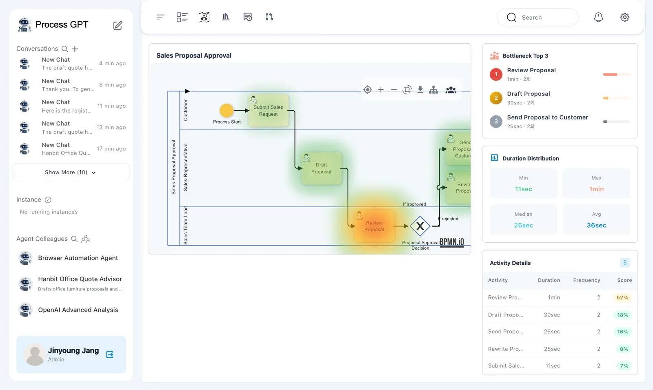
Task: Select the OpenAI Advanced Analysis agent
Action: (x=71, y=310)
